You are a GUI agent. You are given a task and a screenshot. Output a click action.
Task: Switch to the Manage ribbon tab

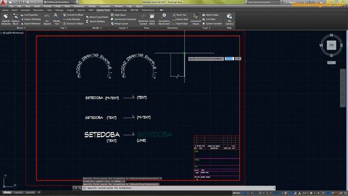pyautogui.click(x=59, y=10)
